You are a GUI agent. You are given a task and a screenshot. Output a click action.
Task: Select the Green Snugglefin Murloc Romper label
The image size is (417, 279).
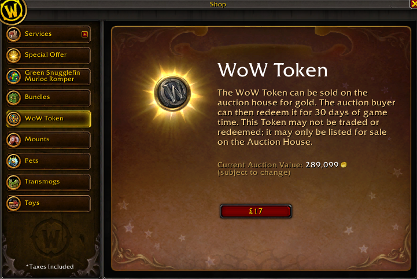[53, 76]
